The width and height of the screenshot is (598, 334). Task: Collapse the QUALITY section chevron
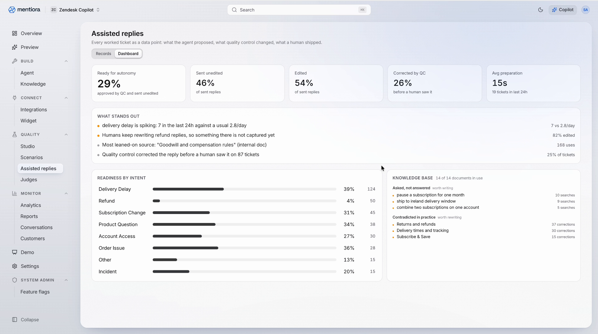pos(66,135)
